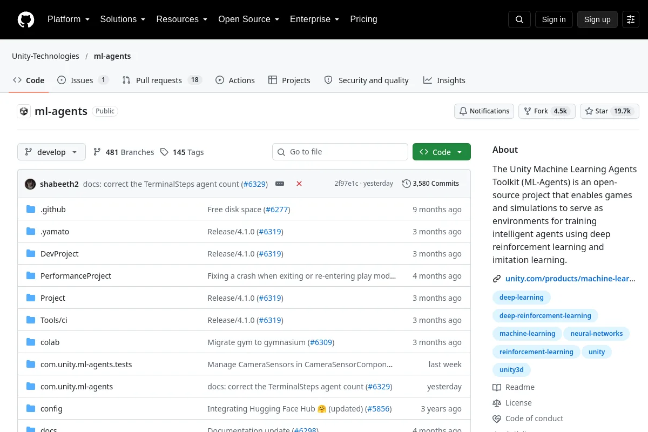Select the Code tab
Screen dimensions: 648x432
(x=29, y=80)
